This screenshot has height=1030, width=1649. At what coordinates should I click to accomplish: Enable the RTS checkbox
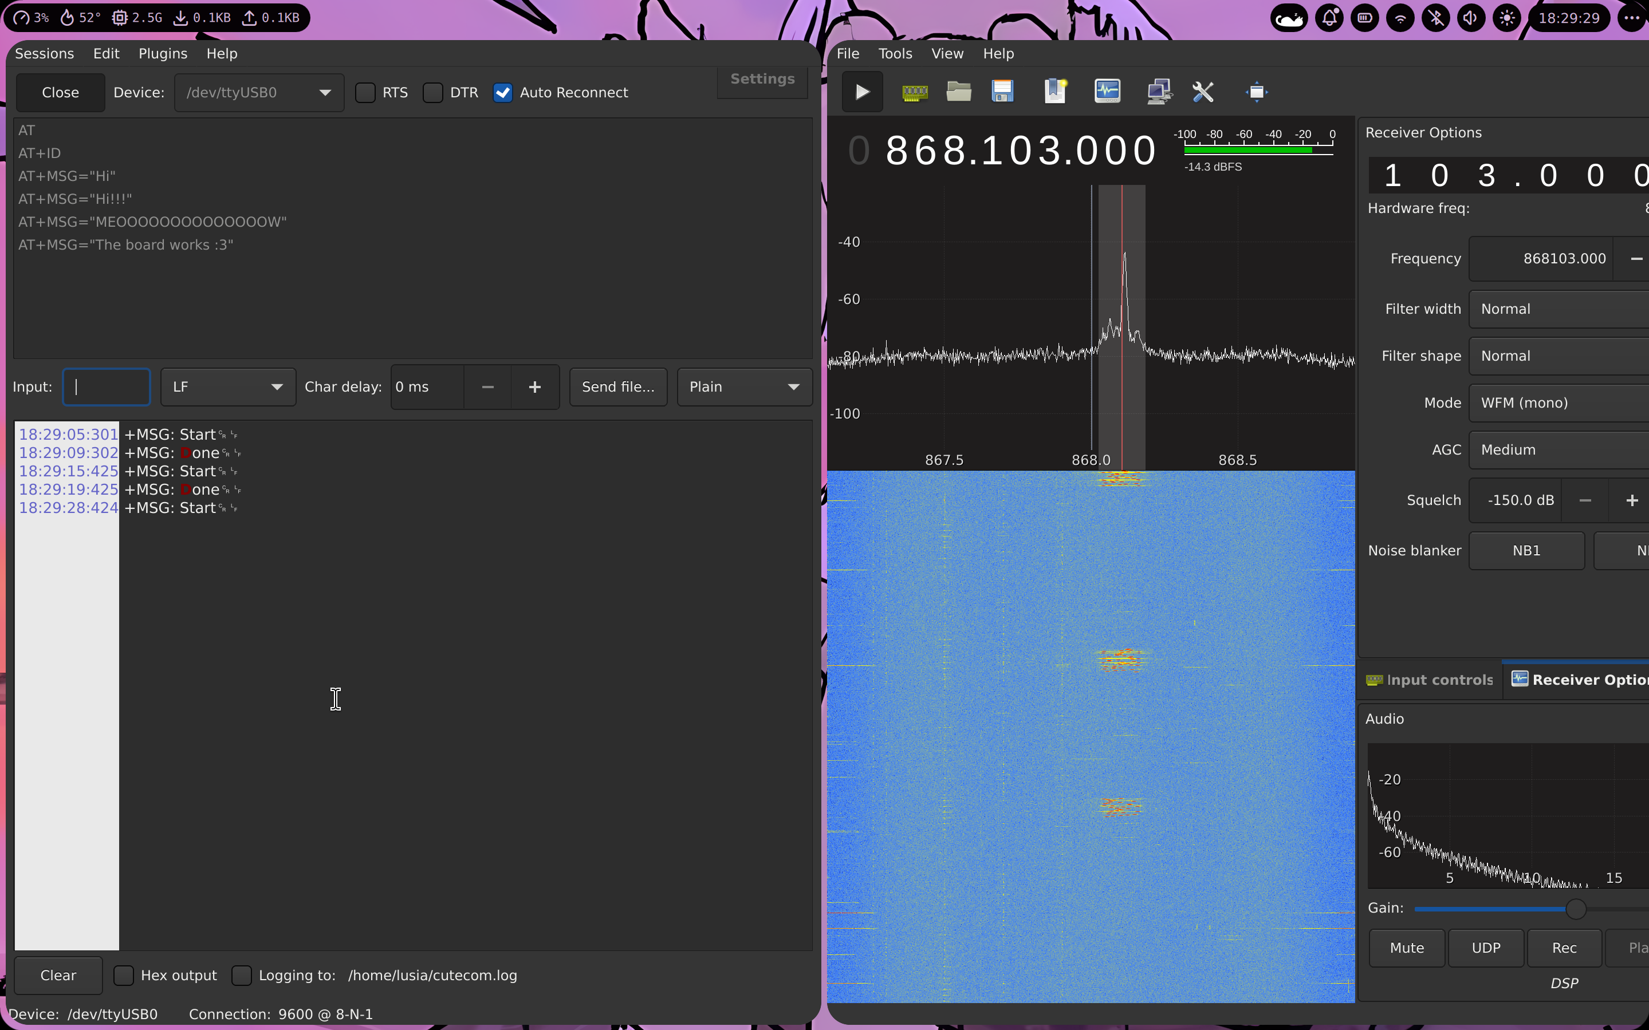[366, 93]
